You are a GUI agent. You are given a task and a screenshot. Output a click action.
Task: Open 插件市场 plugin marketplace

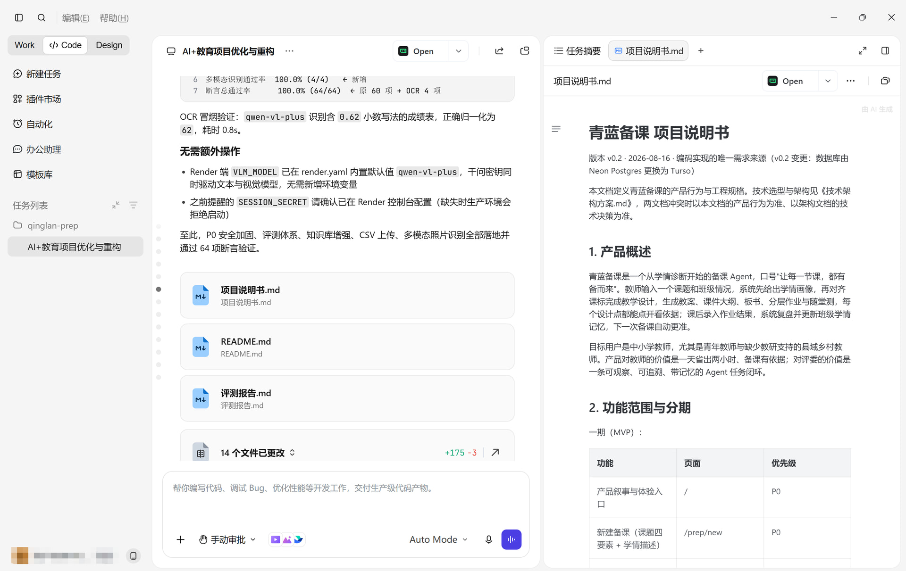coord(37,99)
